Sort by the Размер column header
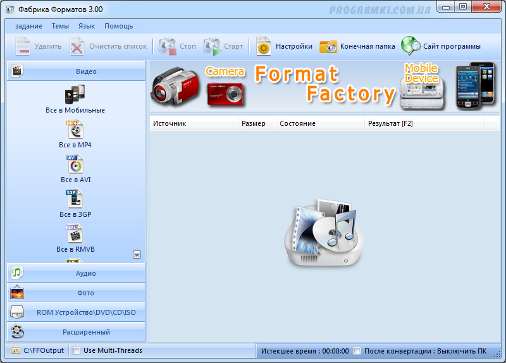 [x=257, y=123]
